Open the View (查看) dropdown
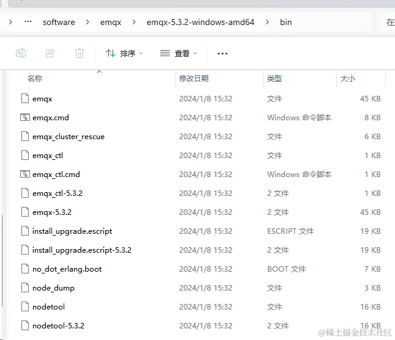The image size is (395, 340). pyautogui.click(x=179, y=53)
